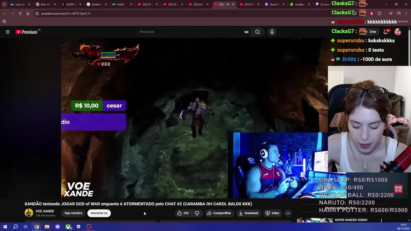Open Windows taskbar search

coord(15,227)
